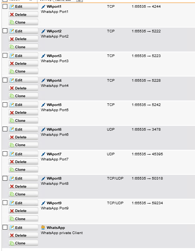Clone the WAport7 definition
Image resolution: width=195 pixels, height=251 pixels.
click(24, 170)
